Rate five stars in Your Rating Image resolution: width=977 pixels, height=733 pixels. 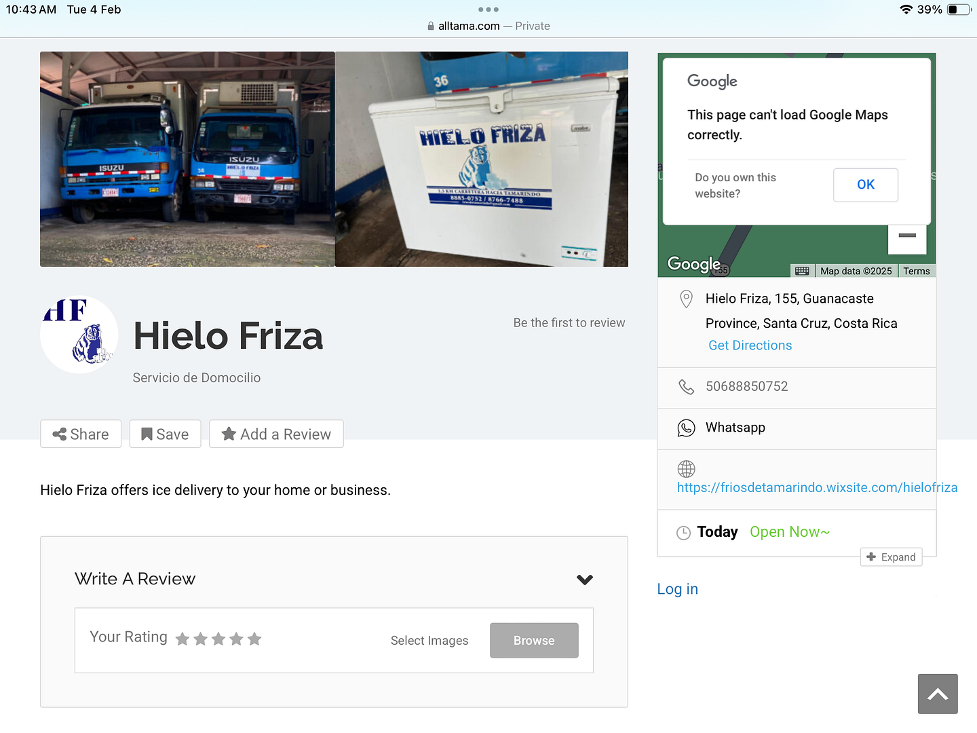pos(254,639)
